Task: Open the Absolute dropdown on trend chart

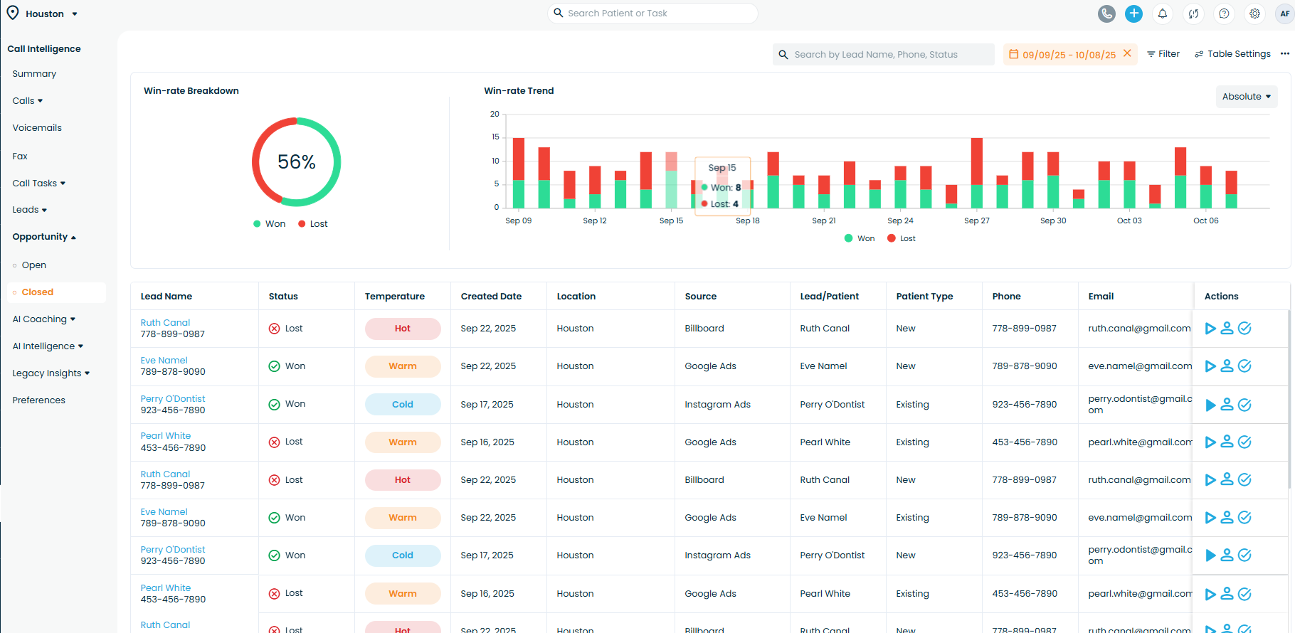Action: [1246, 97]
